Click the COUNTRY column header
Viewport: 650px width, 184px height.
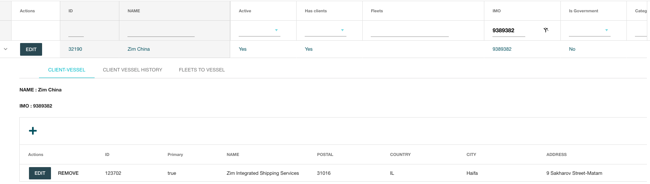tap(401, 154)
